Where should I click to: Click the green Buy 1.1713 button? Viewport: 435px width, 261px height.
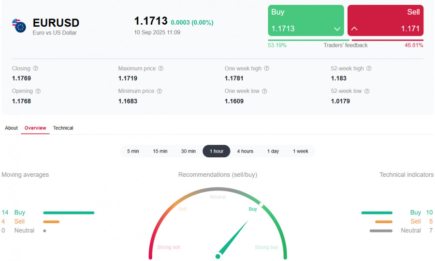click(306, 20)
